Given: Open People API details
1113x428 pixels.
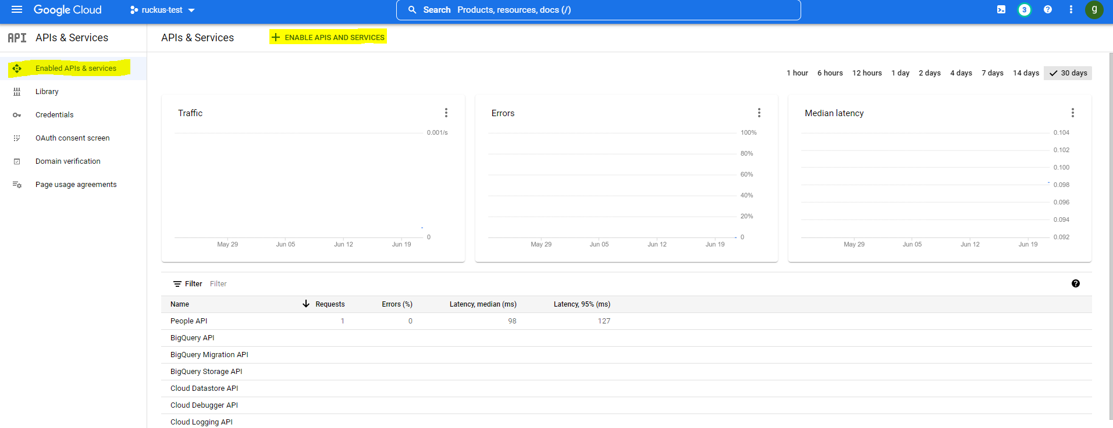Looking at the screenshot, I should [x=189, y=321].
